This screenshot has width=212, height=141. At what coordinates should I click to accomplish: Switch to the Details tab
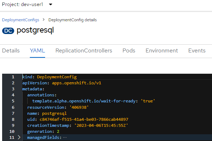11,51
